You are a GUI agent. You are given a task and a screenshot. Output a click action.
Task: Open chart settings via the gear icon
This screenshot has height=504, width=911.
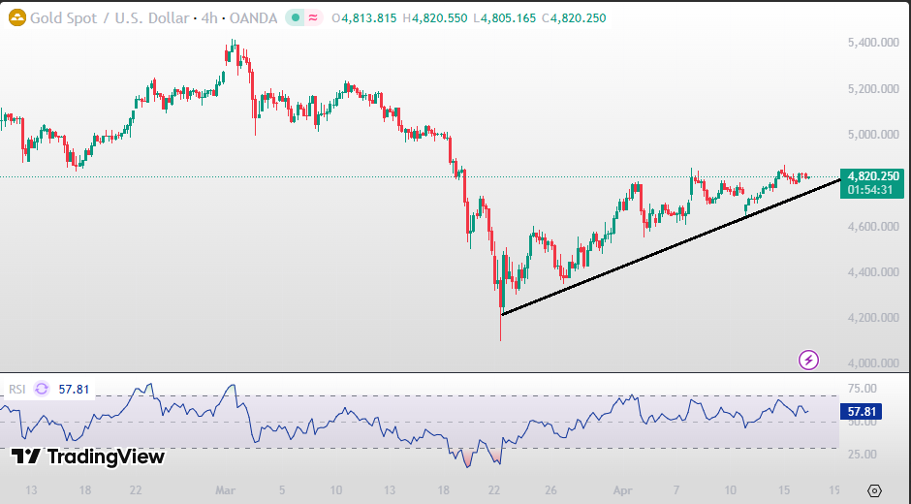click(x=875, y=491)
